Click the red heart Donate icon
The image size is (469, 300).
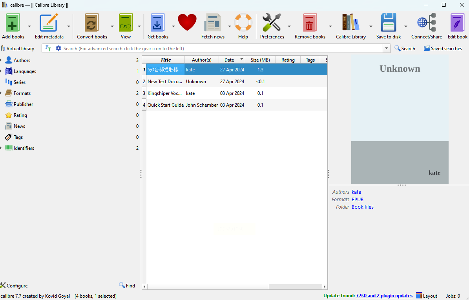[x=187, y=22]
